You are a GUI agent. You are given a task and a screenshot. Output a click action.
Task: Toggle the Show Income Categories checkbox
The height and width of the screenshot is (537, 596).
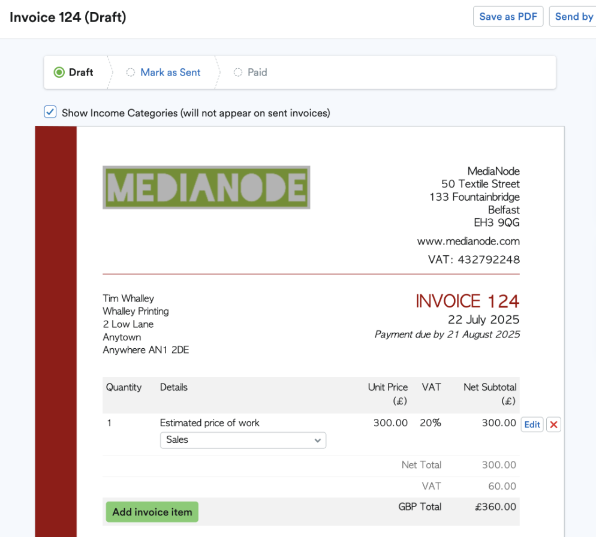click(50, 112)
